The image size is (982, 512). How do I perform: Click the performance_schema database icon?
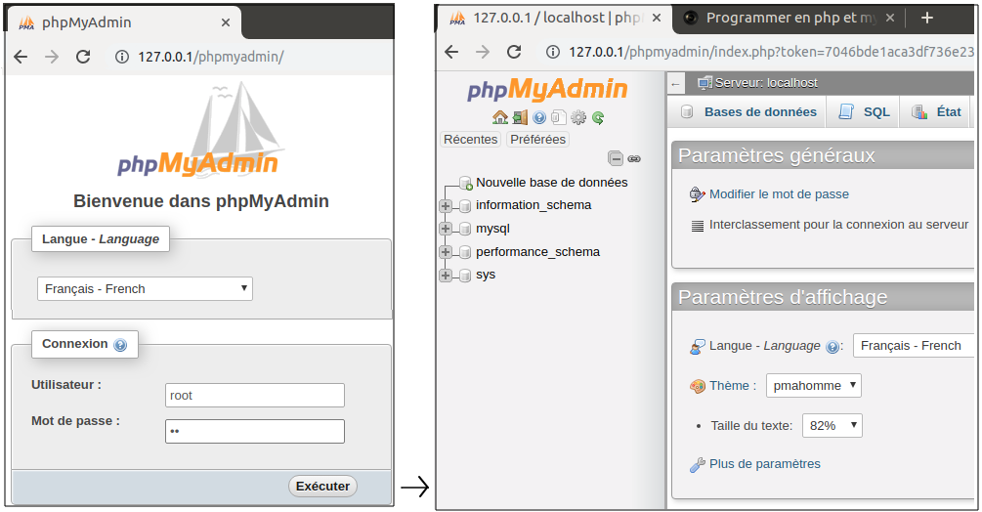click(x=465, y=252)
